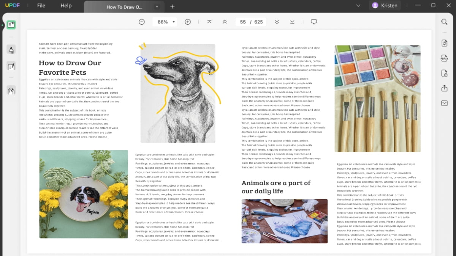456x256 pixels.
Task: Select the Comment highlighter tool
Action: (x=11, y=50)
